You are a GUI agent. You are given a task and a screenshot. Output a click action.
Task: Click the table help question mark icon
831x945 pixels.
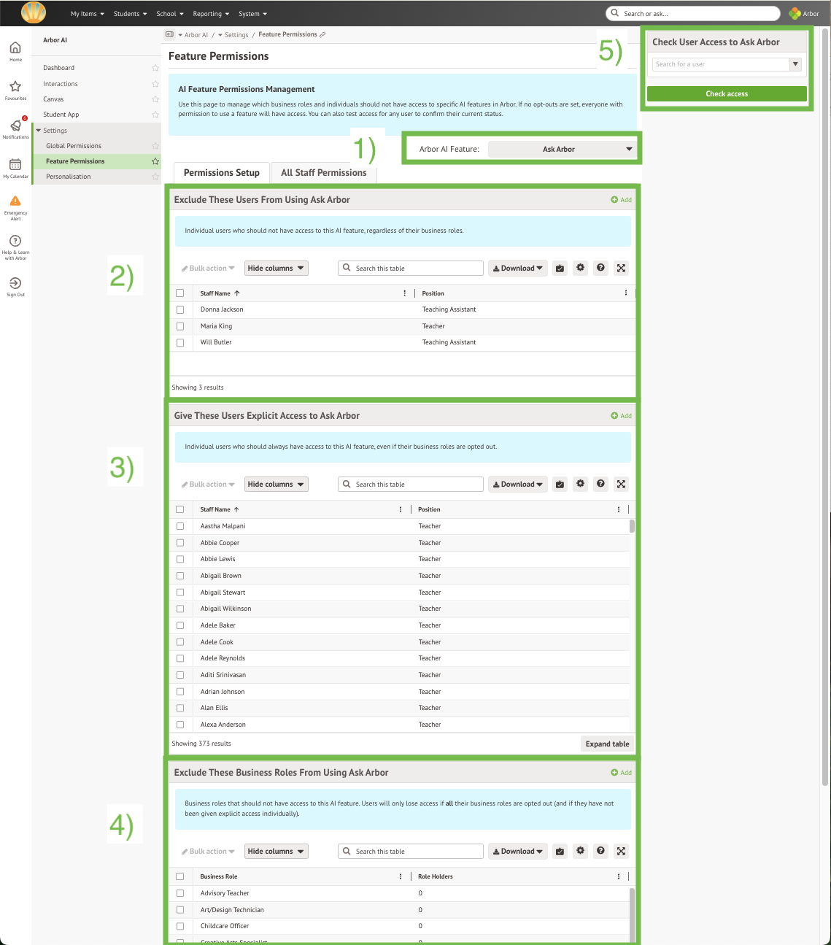[600, 268]
